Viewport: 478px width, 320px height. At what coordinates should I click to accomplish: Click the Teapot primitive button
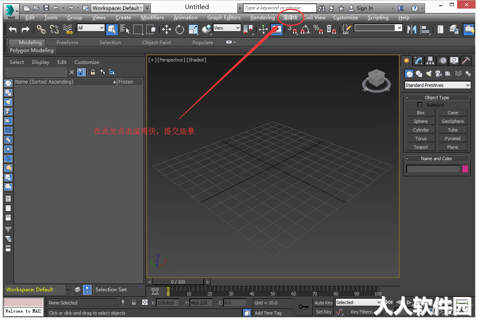pos(421,147)
